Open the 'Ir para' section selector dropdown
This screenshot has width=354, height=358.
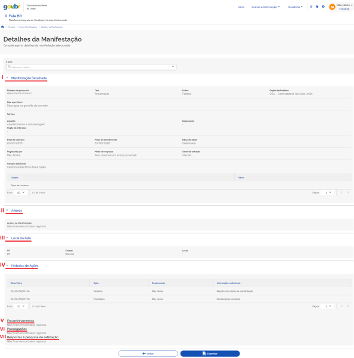coord(91,67)
